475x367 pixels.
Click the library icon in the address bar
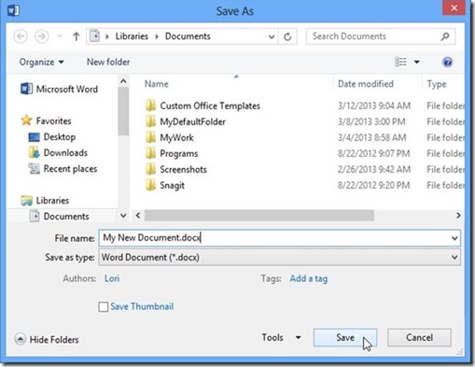point(94,36)
